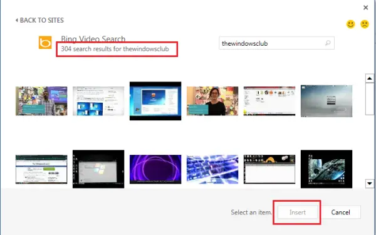The height and width of the screenshot is (235, 376).
Task: Go back via BACK TO SITES link
Action: [x=40, y=20]
